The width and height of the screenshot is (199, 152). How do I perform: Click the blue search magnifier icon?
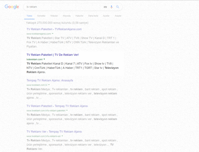tap(118, 7)
